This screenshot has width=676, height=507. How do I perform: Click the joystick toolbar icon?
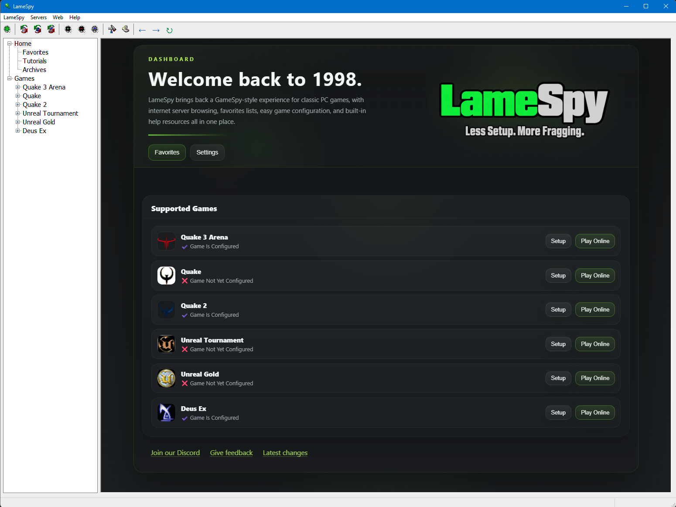tap(126, 29)
